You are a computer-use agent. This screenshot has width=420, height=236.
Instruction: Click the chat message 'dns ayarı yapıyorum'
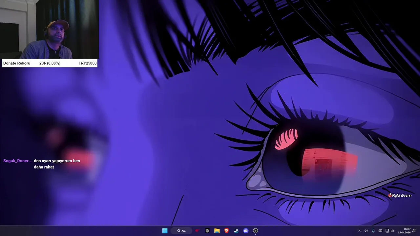(57, 164)
